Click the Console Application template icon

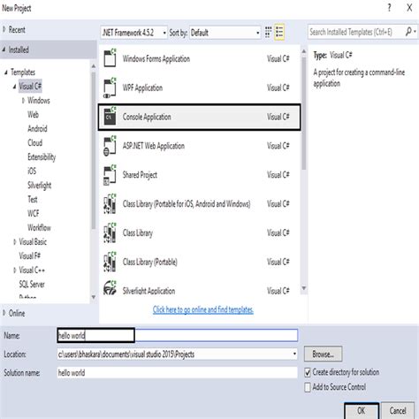(110, 117)
